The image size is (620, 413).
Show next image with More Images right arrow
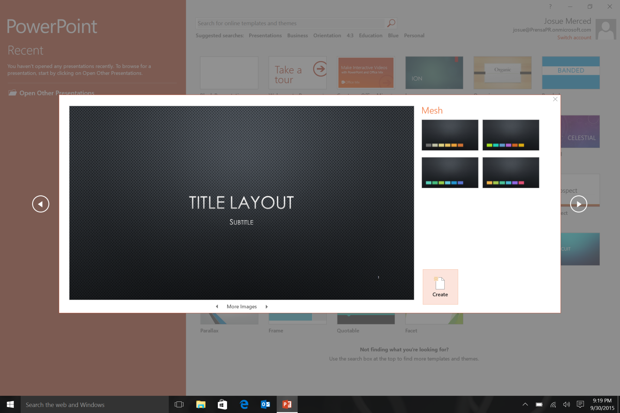(x=267, y=306)
